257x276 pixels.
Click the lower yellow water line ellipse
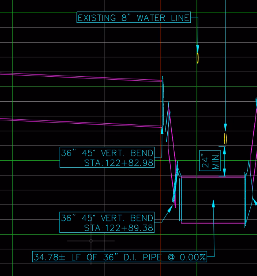pyautogui.click(x=226, y=138)
